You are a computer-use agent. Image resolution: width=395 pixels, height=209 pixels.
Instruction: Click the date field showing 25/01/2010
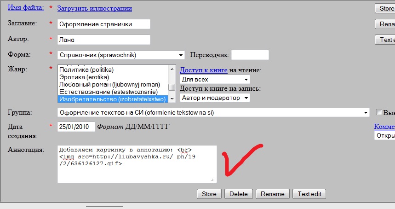(x=76, y=127)
